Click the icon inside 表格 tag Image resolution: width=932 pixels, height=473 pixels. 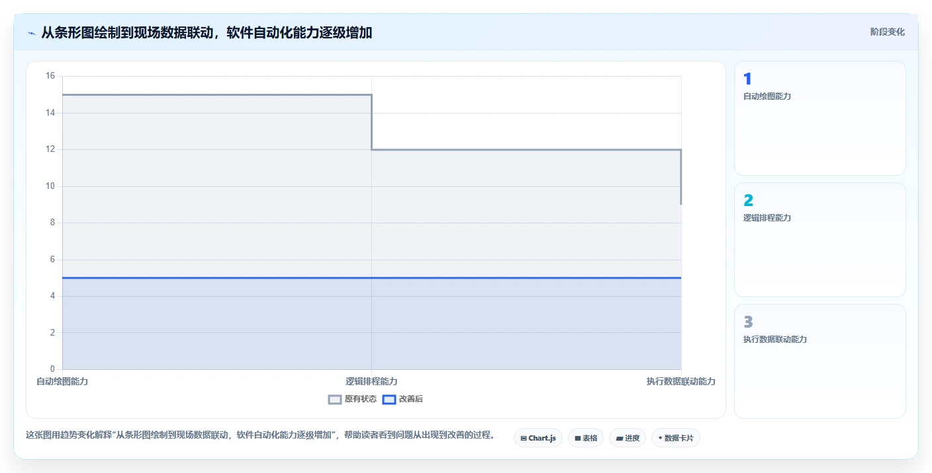pos(577,438)
